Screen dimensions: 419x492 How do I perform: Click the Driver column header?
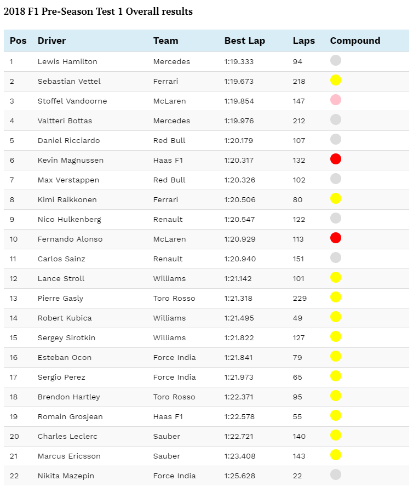[51, 41]
